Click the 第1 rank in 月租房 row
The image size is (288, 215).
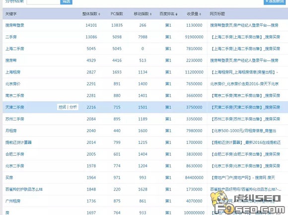[168, 131]
